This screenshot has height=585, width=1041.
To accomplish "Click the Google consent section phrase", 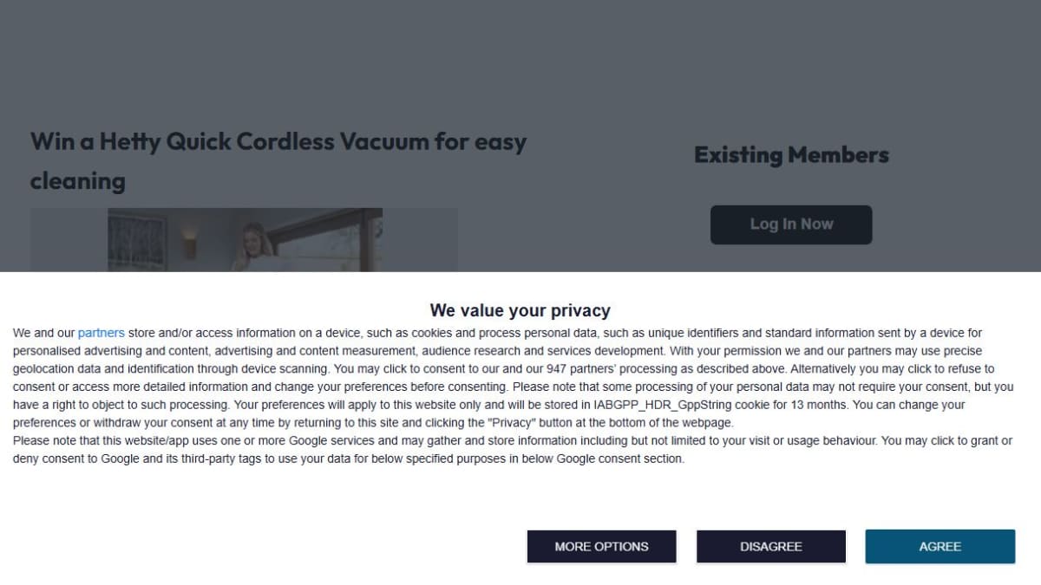I will coord(631,458).
